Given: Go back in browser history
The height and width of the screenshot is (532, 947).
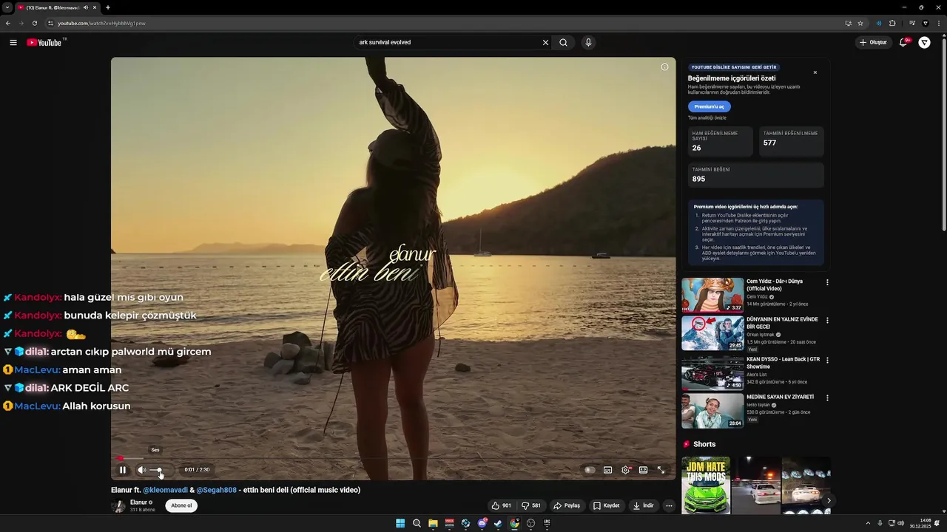Looking at the screenshot, I should point(8,23).
